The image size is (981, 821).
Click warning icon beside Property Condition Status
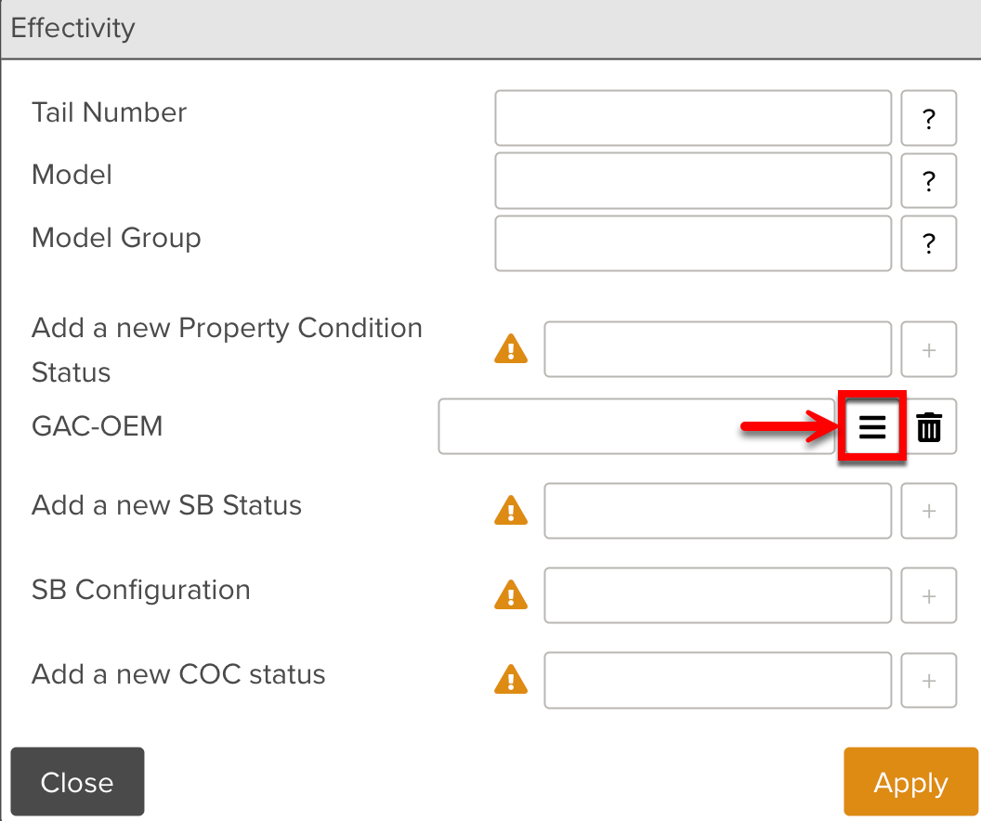pos(511,349)
